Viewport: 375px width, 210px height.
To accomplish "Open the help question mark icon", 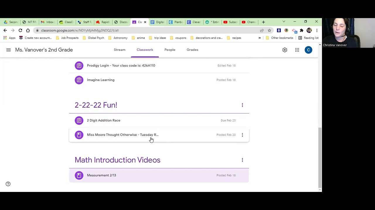I will click(x=8, y=184).
